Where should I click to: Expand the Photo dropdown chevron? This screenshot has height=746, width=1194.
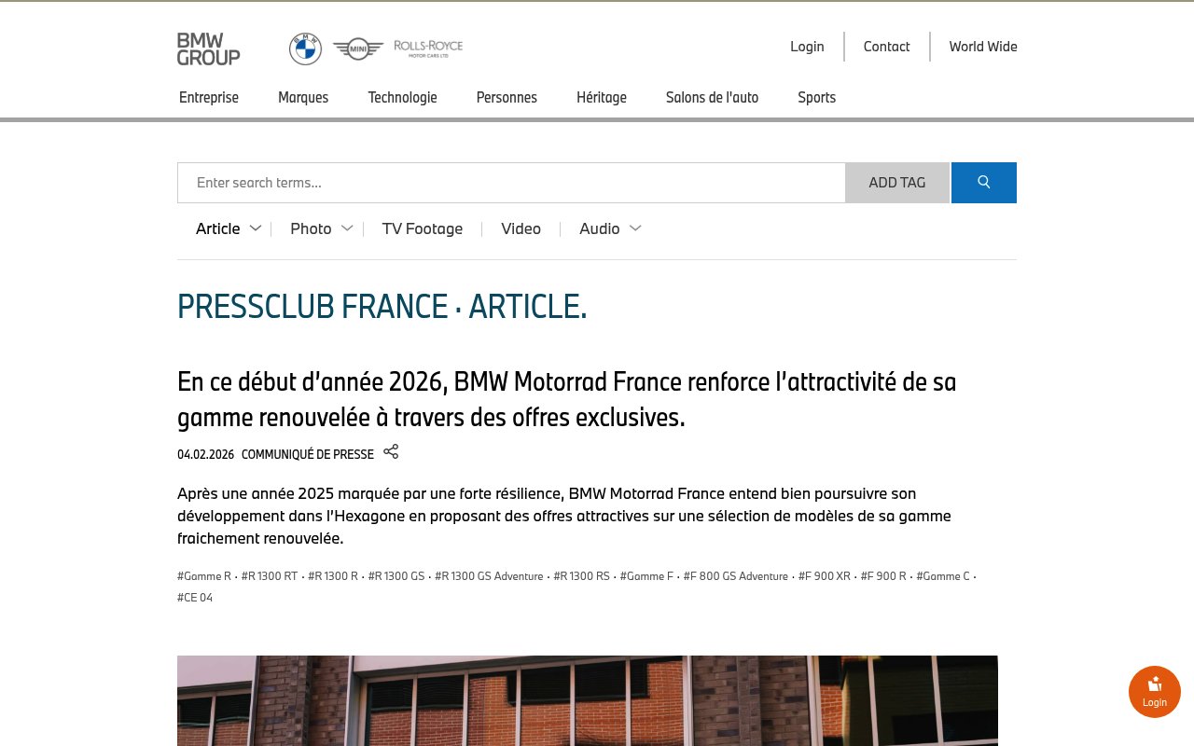pyautogui.click(x=347, y=228)
